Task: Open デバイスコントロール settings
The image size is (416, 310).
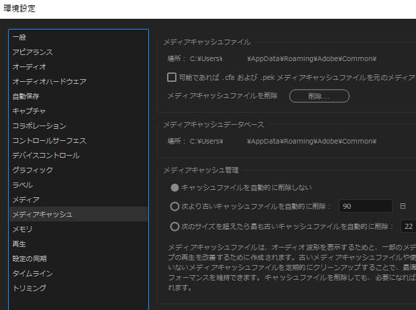Action: [x=46, y=156]
